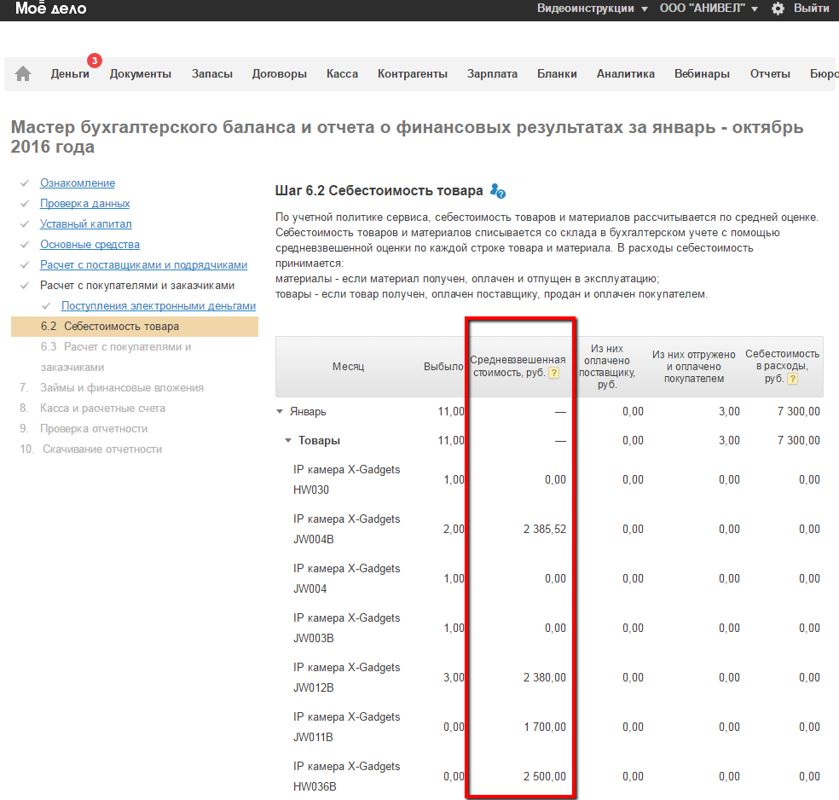Click the Моё дело logo
This screenshot has width=839, height=800.
point(50,9)
